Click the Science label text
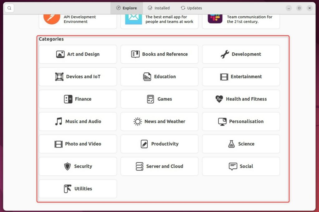 (246, 144)
